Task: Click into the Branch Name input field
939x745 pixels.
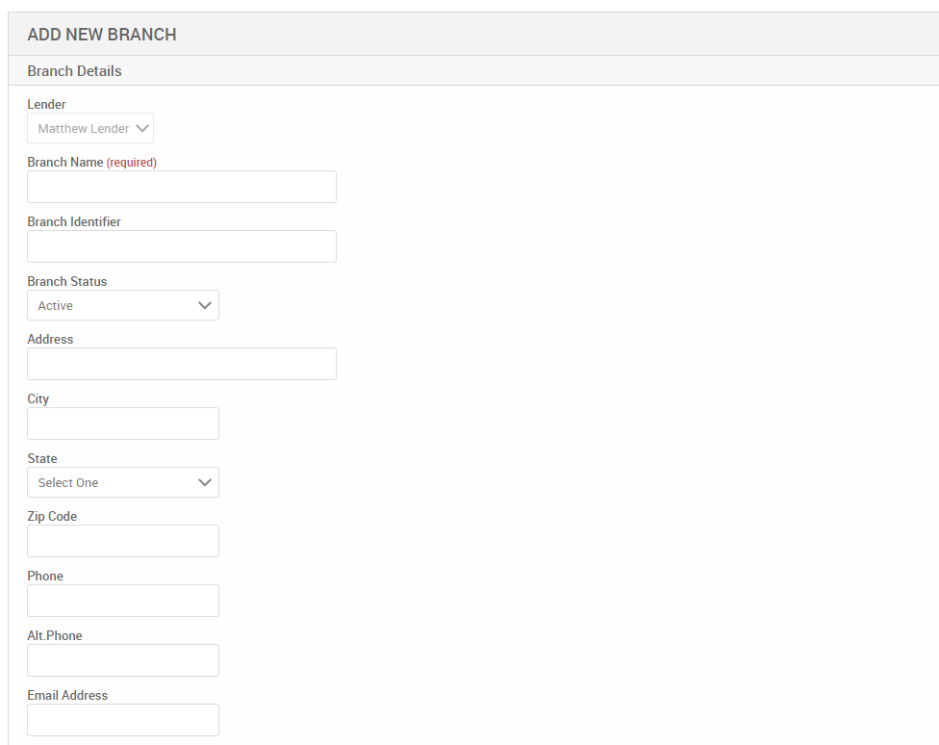Action: (x=181, y=186)
